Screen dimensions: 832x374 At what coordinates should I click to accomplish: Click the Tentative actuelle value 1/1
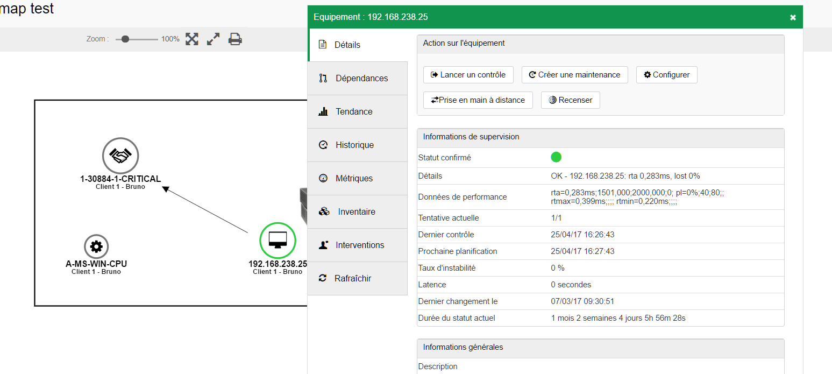tap(556, 218)
